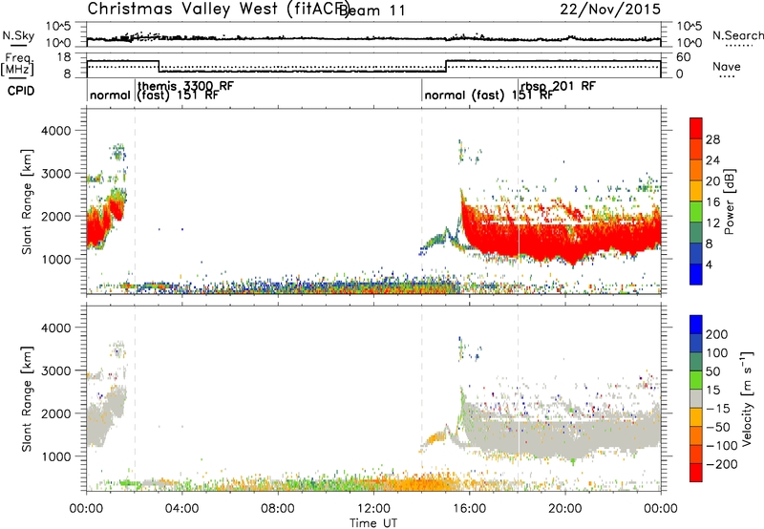Click the 200 label on Velocity colorbar
The image size is (764, 529).
point(717,334)
